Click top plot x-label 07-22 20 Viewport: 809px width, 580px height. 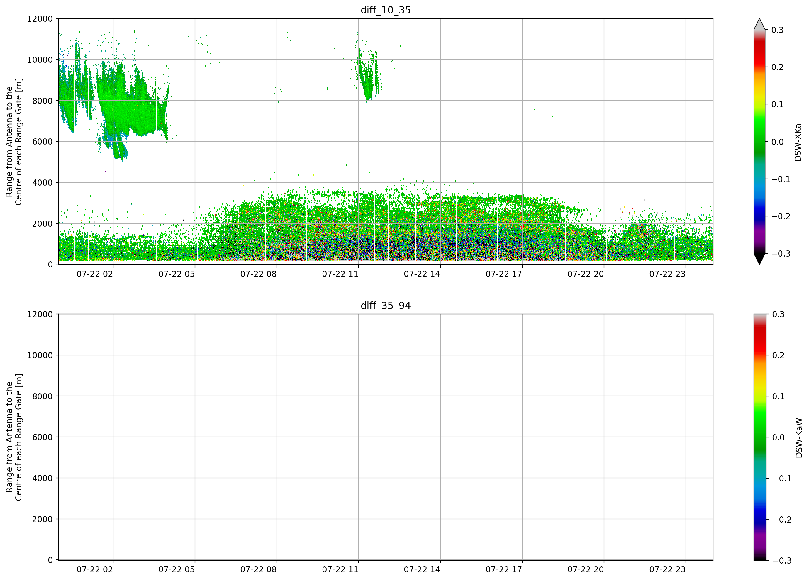(x=586, y=274)
